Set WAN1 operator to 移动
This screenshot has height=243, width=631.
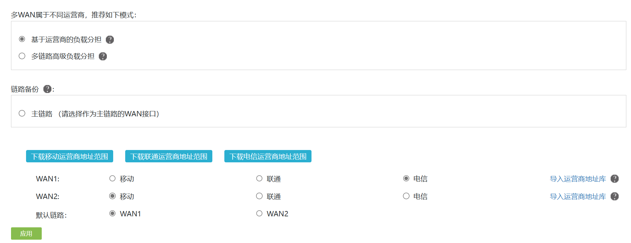[x=113, y=178]
